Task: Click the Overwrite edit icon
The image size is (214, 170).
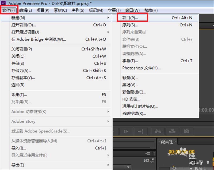Action: pyautogui.click(x=172, y=131)
